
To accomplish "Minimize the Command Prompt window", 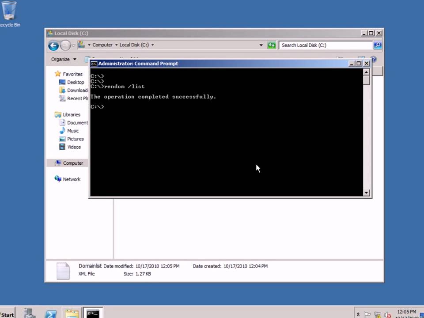I will [x=352, y=64].
